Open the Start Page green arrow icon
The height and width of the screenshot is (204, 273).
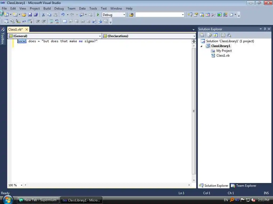(219, 15)
